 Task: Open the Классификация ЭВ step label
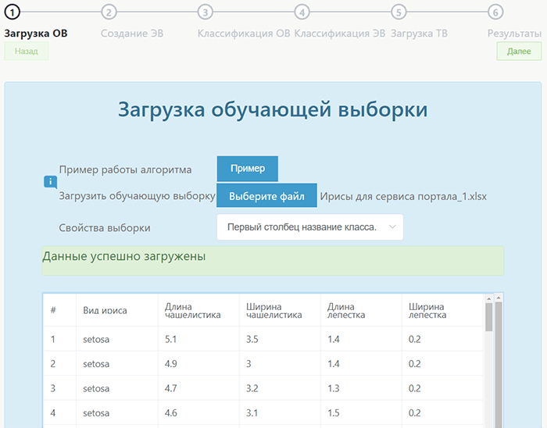click(x=340, y=34)
